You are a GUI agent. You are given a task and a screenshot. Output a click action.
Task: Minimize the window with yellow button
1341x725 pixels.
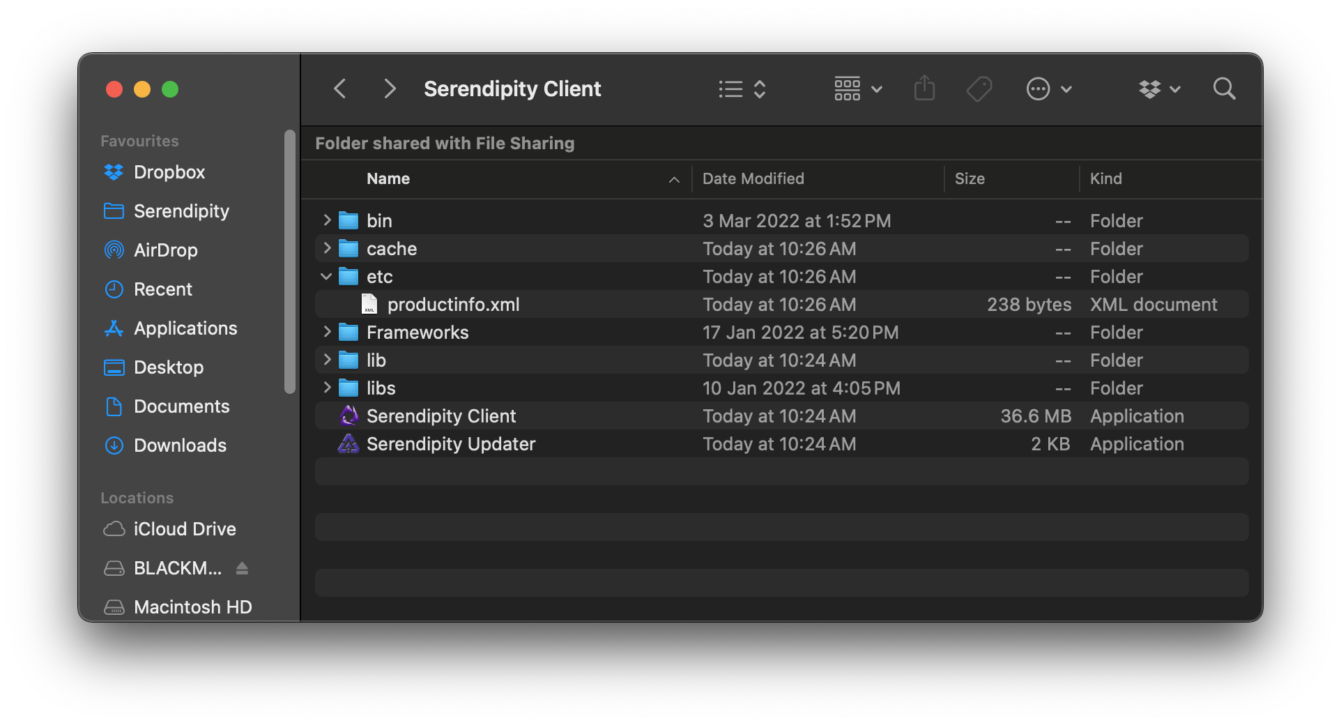click(142, 89)
